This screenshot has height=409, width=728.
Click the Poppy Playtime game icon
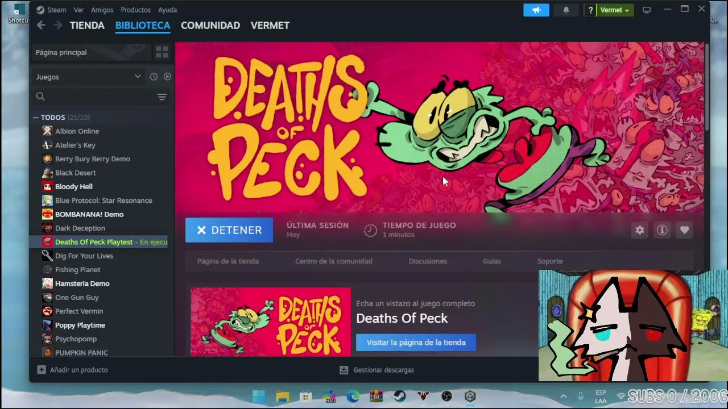[47, 325]
